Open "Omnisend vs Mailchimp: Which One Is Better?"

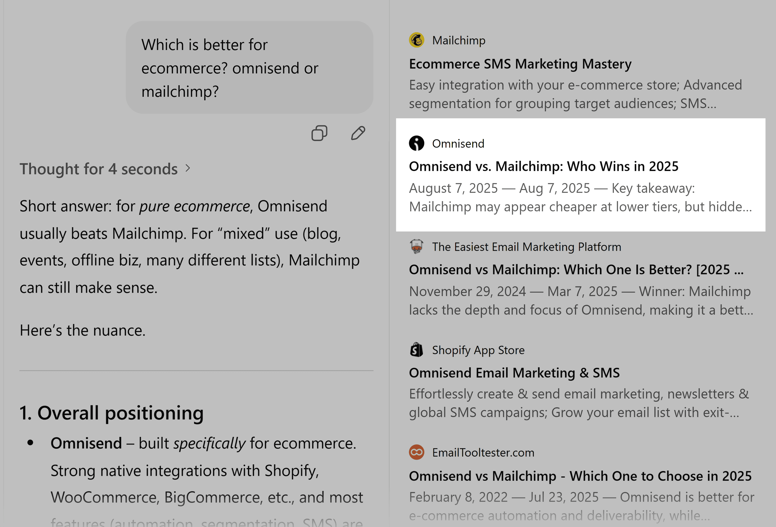click(x=576, y=269)
